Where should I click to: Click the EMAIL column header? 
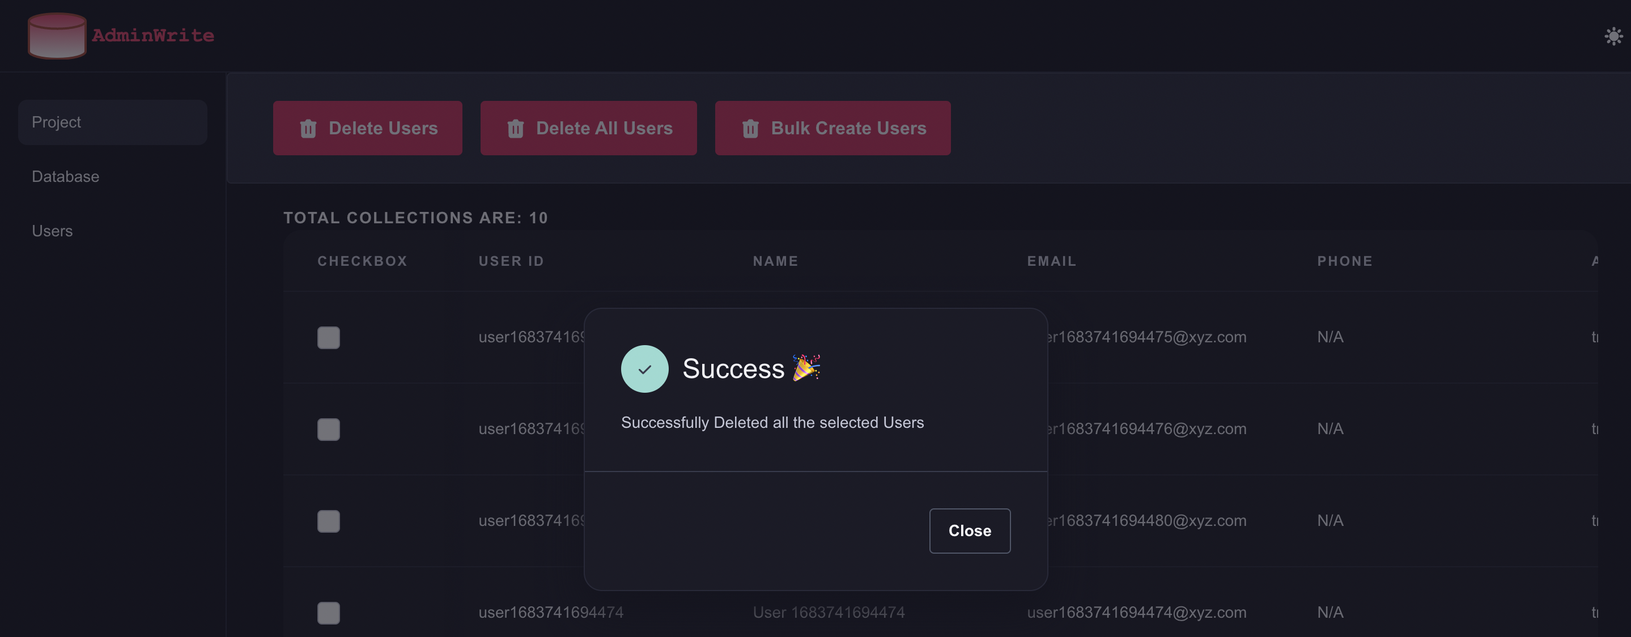click(1051, 261)
